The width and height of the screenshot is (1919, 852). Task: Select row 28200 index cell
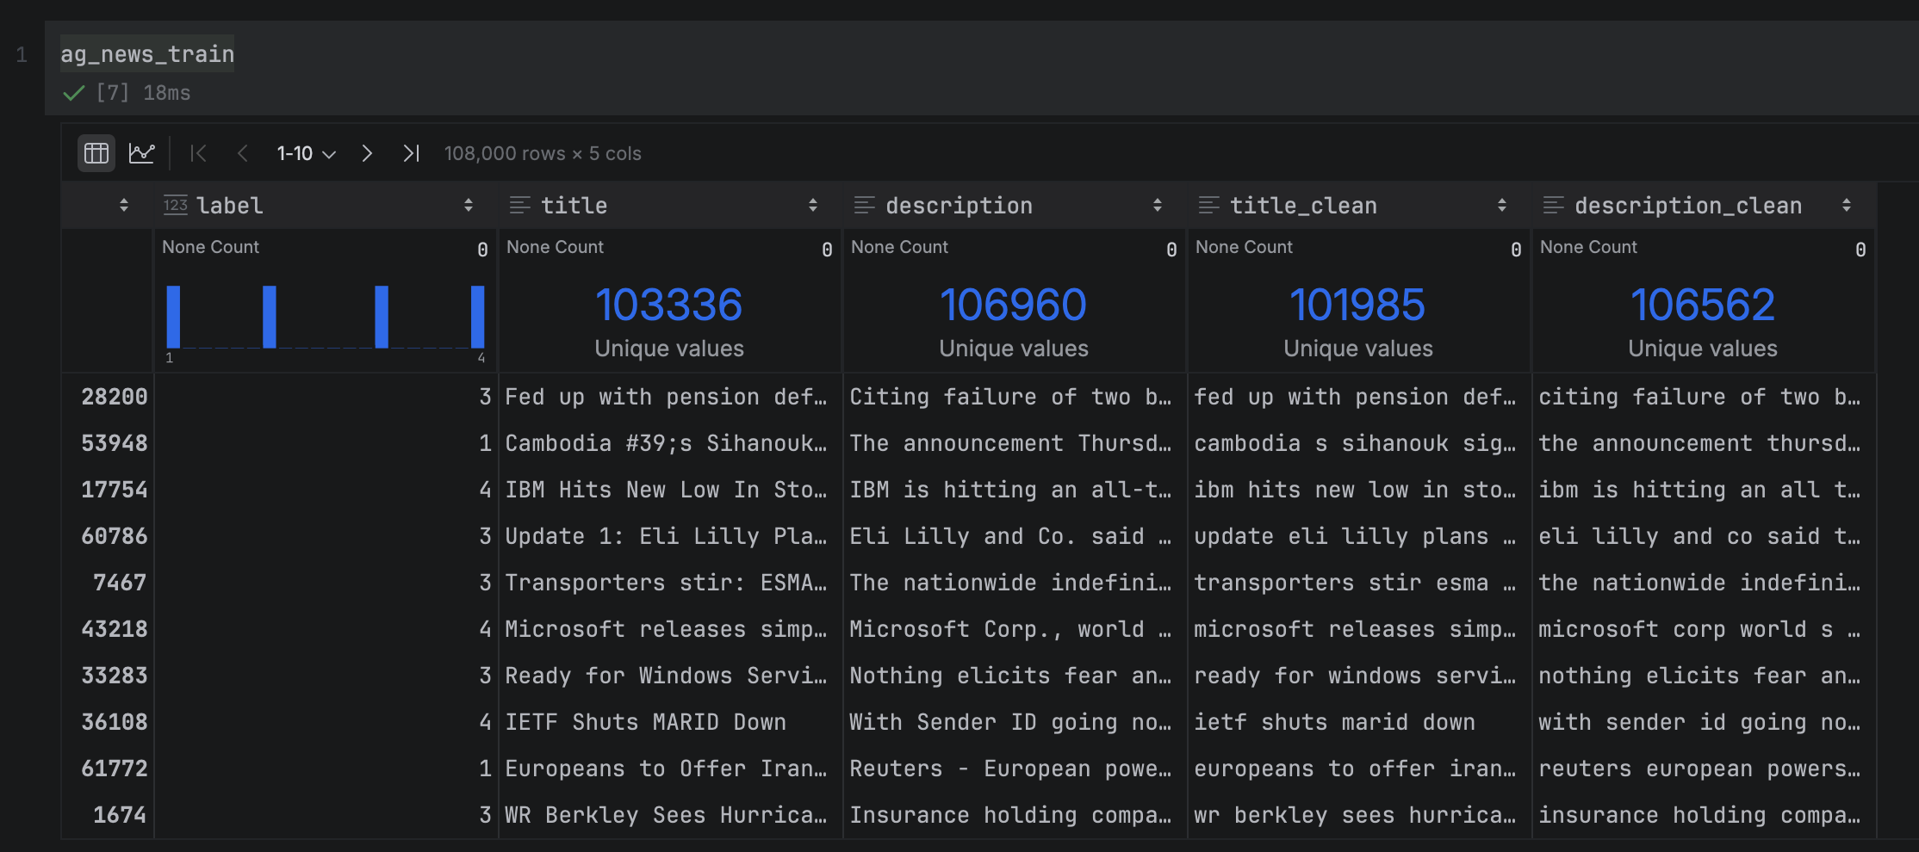114,397
